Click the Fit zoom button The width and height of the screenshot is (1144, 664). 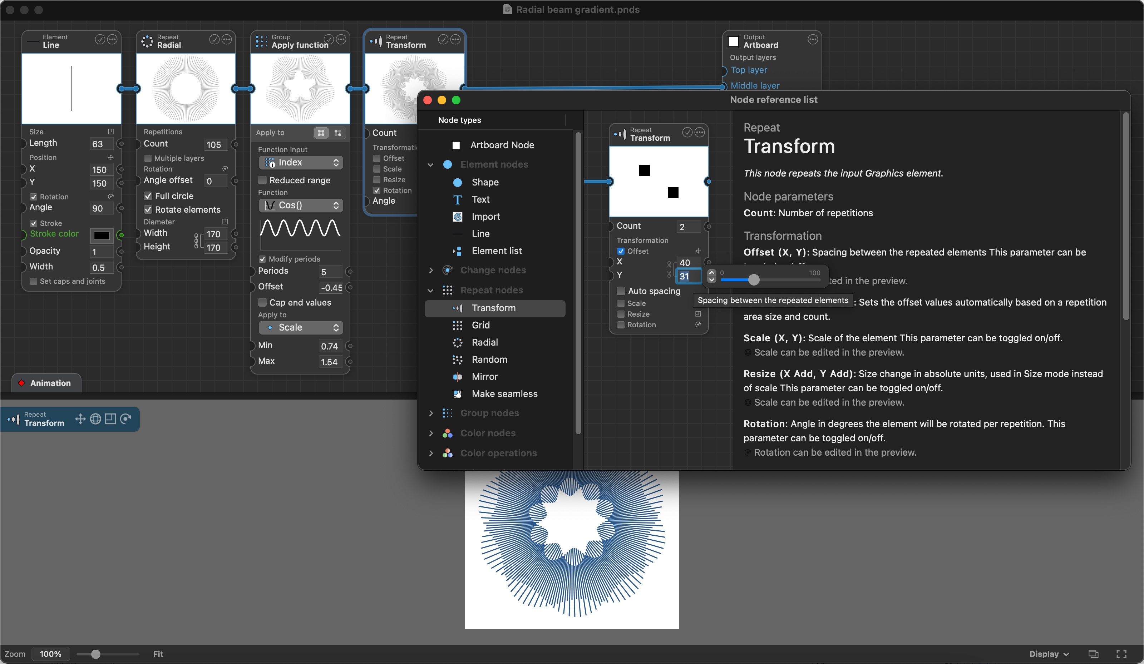[158, 654]
